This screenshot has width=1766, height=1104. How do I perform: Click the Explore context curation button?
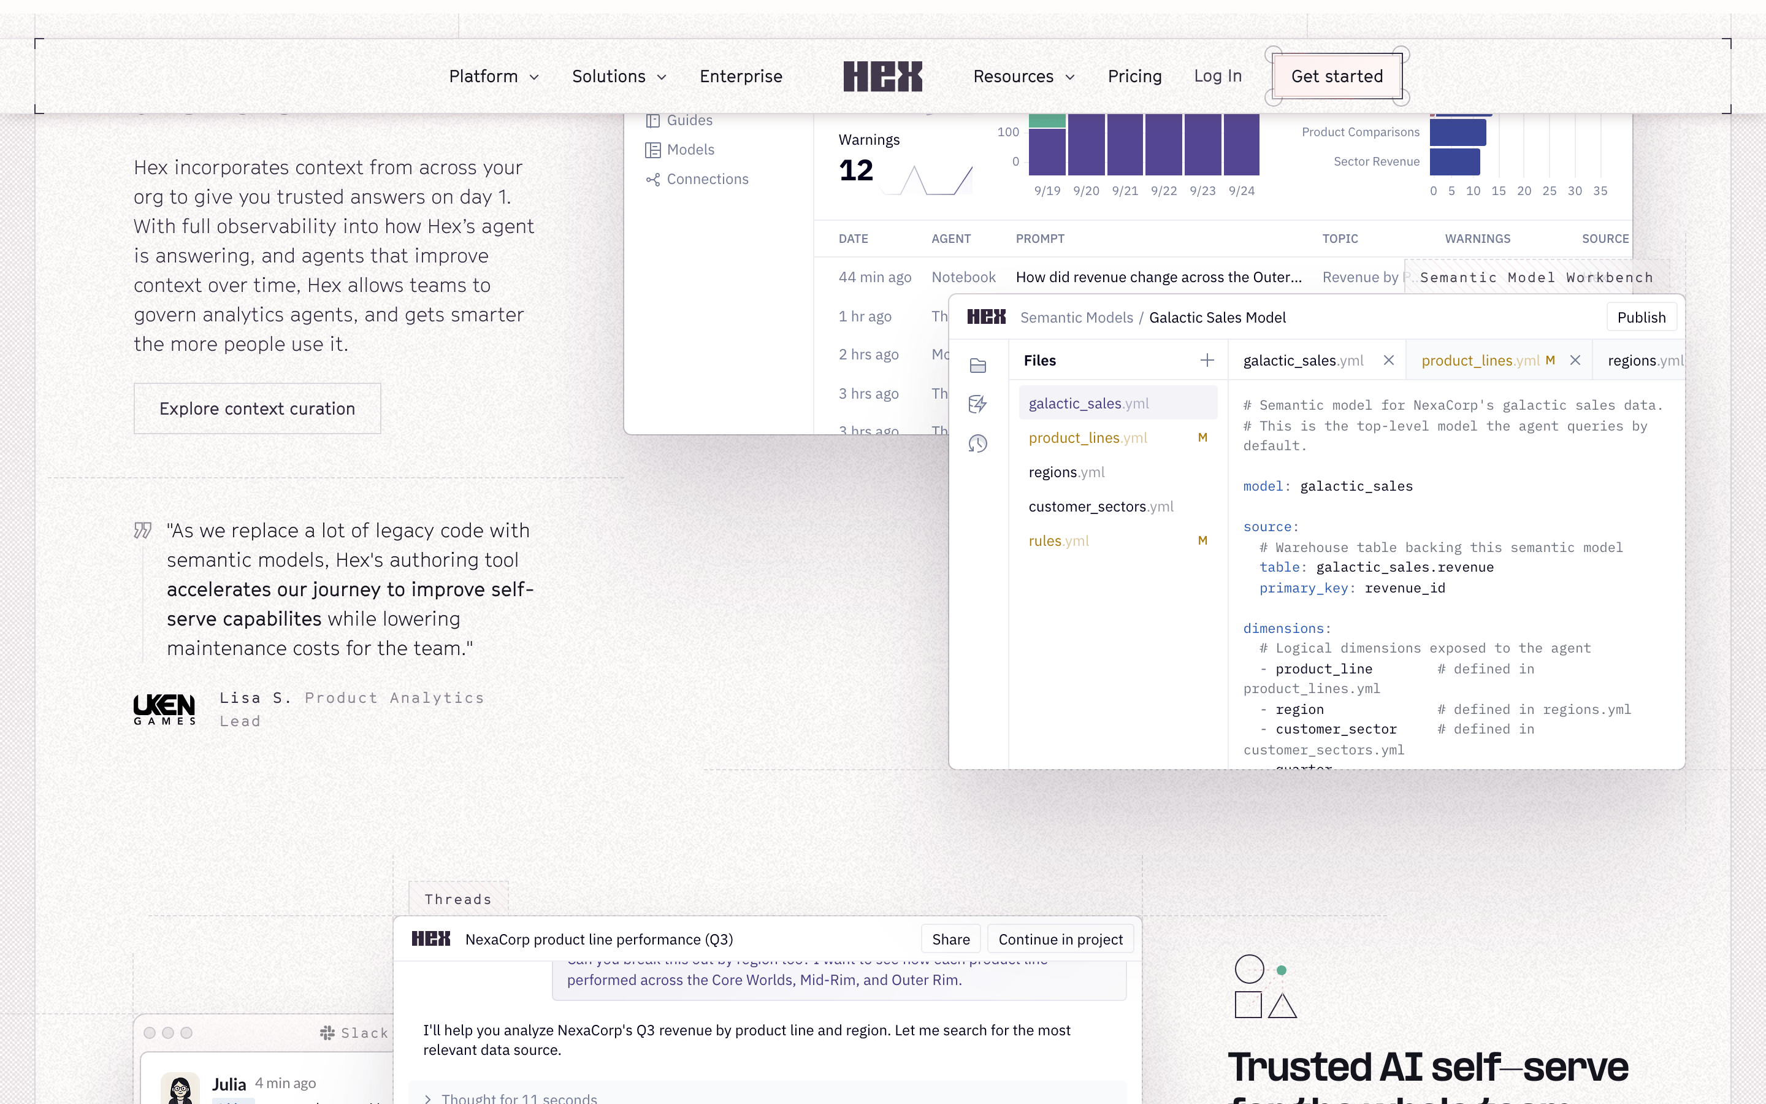pyautogui.click(x=257, y=408)
